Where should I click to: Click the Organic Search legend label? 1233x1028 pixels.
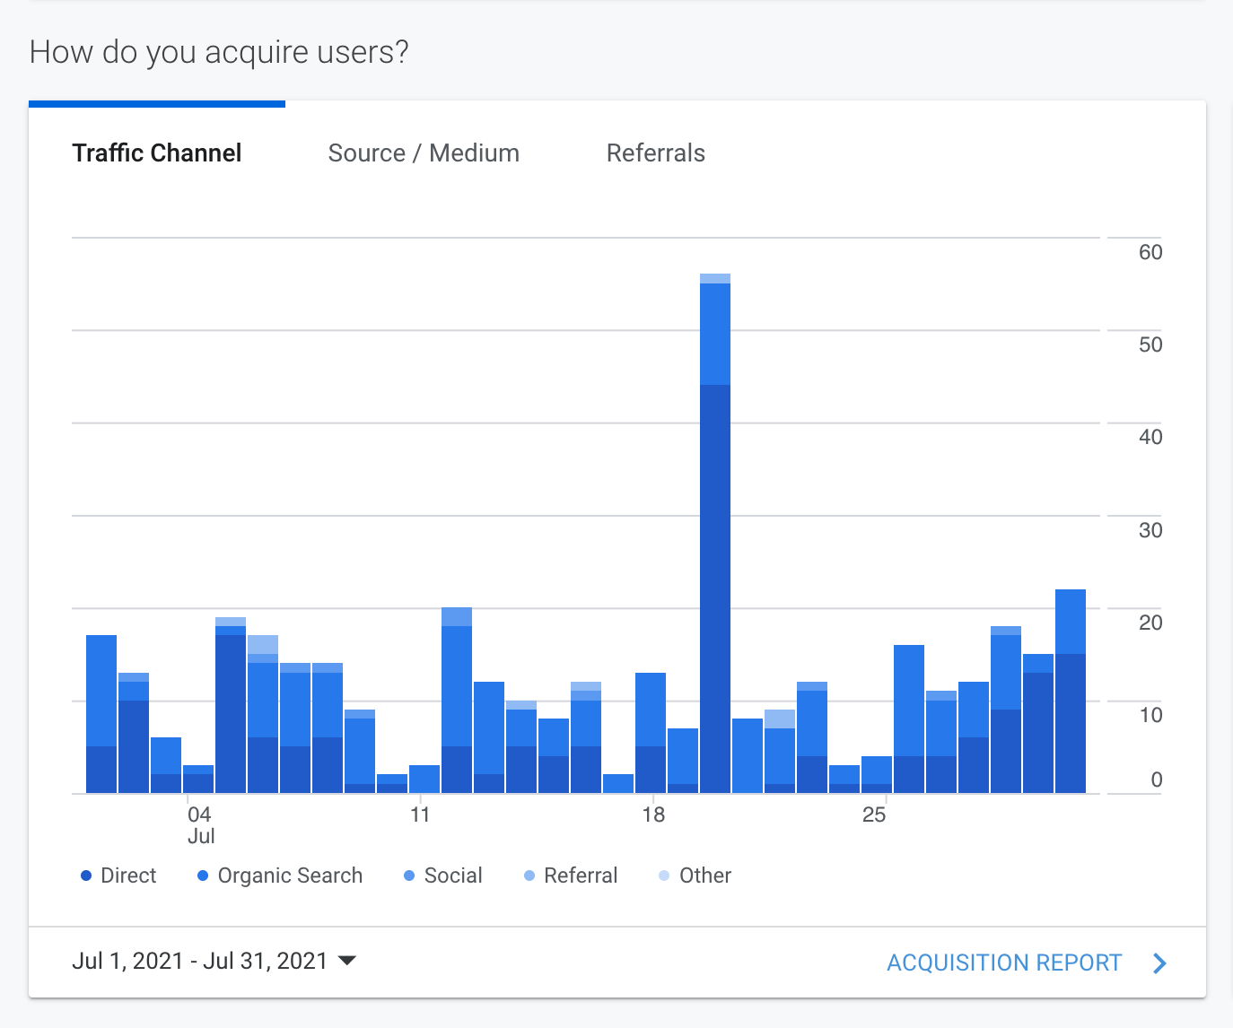290,876
